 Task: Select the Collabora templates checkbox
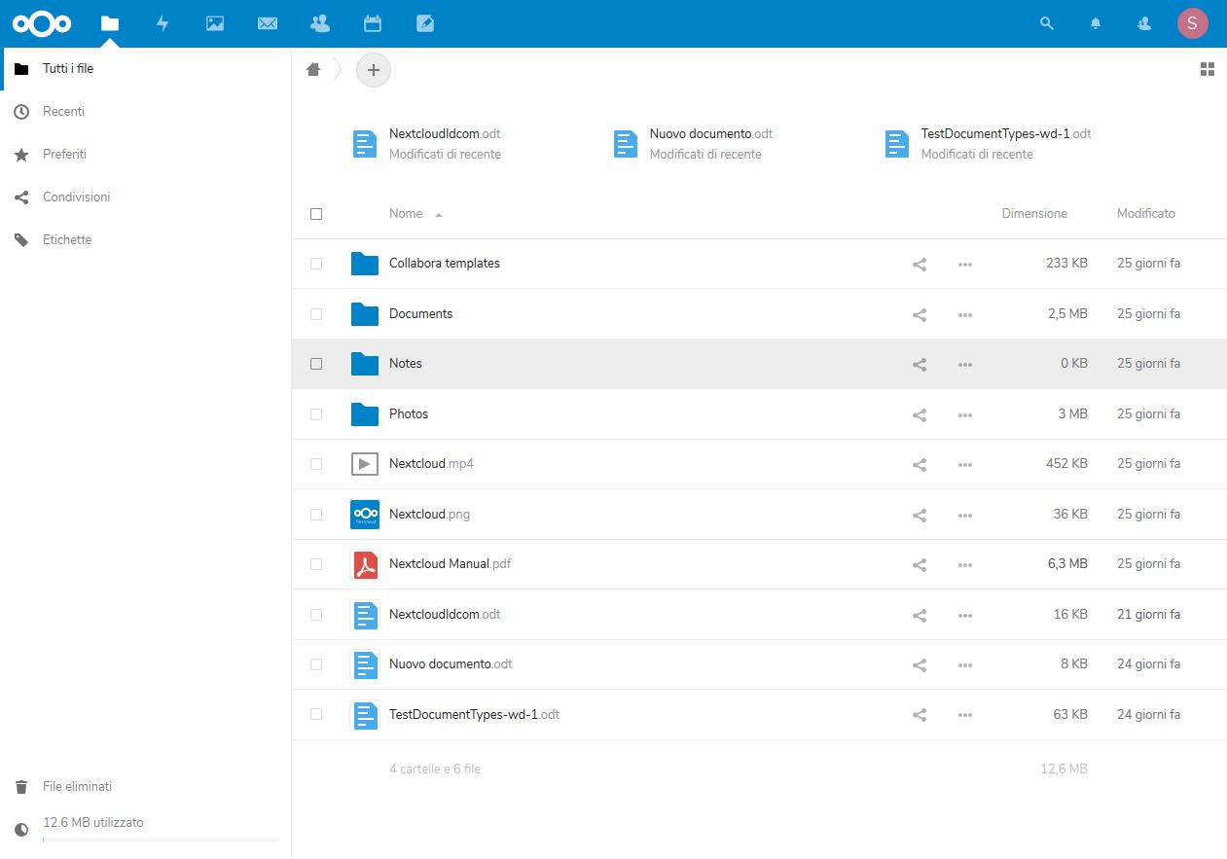coord(316,264)
